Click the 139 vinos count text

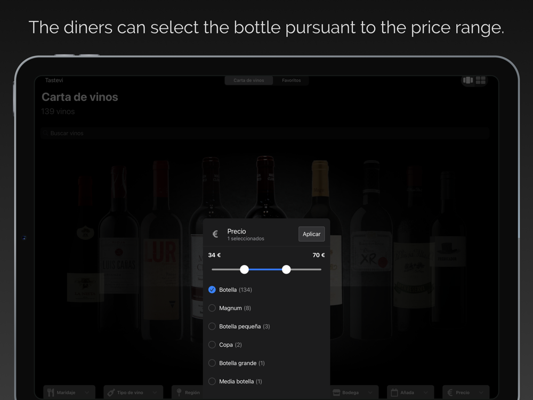click(58, 111)
